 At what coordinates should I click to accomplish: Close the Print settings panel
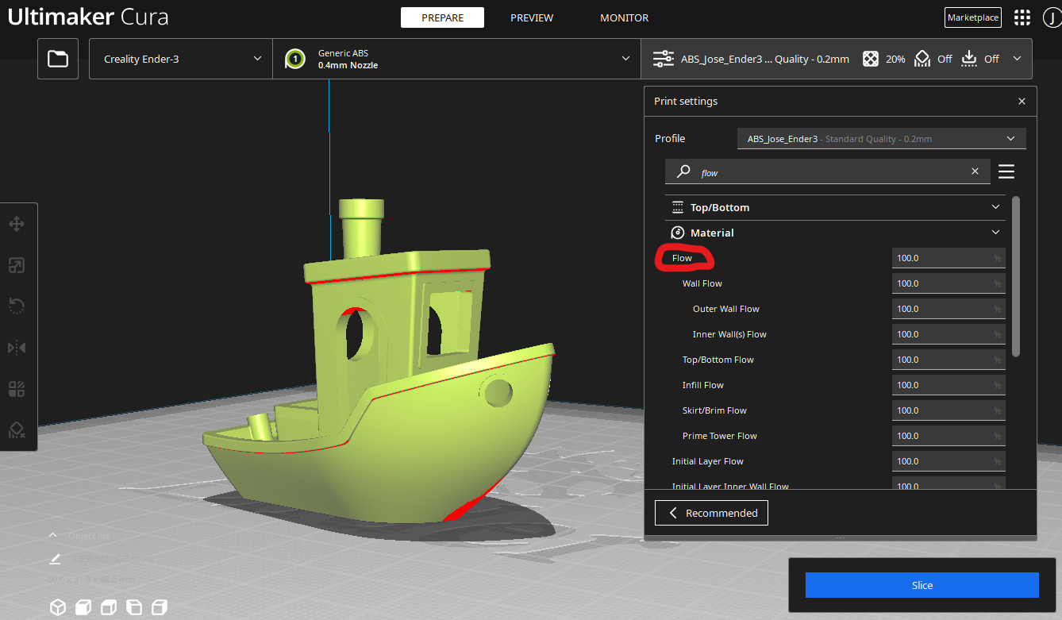coord(1022,102)
